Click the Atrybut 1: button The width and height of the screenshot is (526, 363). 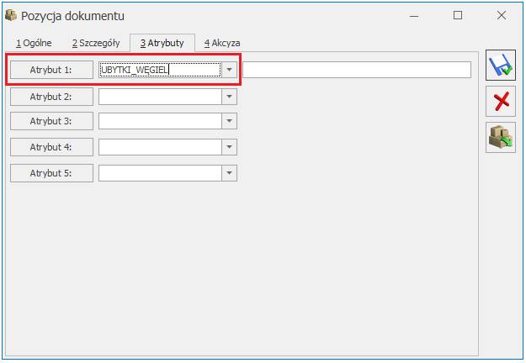pos(51,70)
